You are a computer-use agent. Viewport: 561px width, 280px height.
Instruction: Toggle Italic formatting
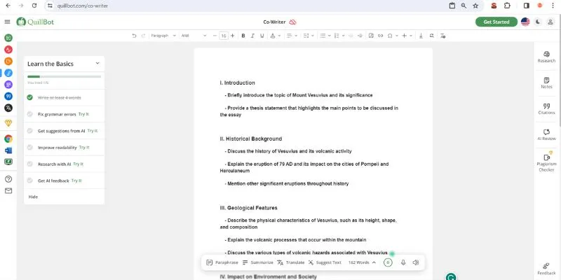pyautogui.click(x=252, y=36)
